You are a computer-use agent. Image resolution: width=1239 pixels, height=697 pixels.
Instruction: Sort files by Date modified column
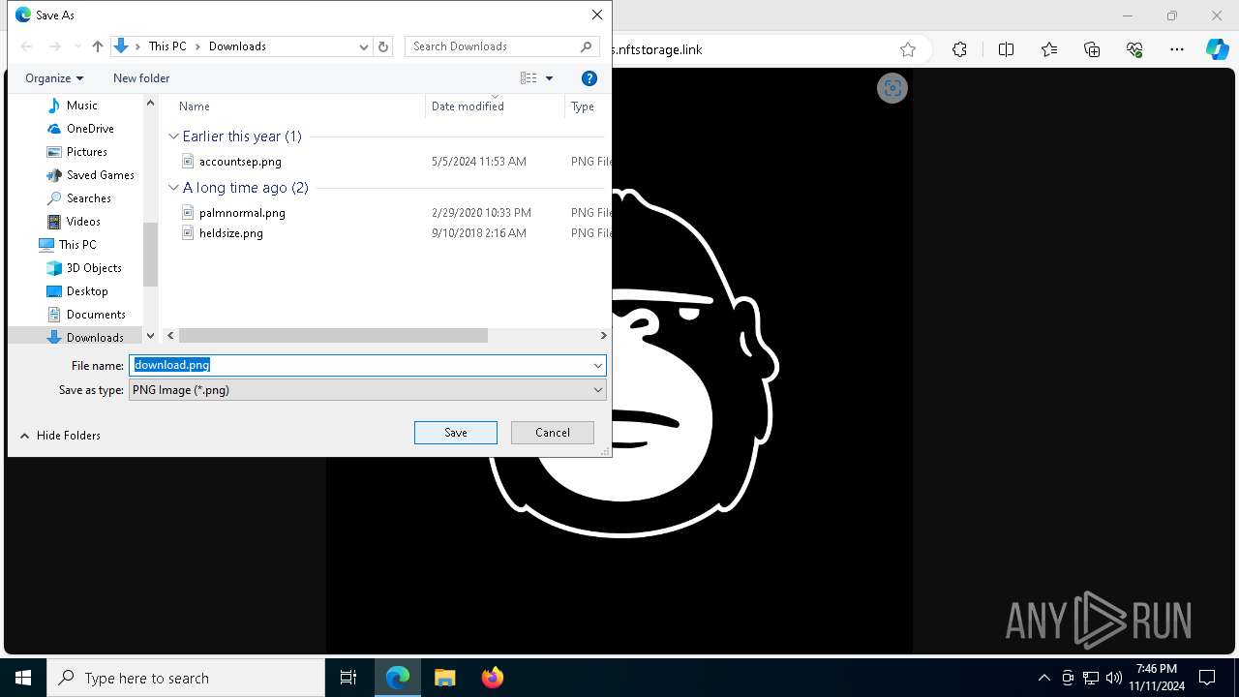point(468,106)
